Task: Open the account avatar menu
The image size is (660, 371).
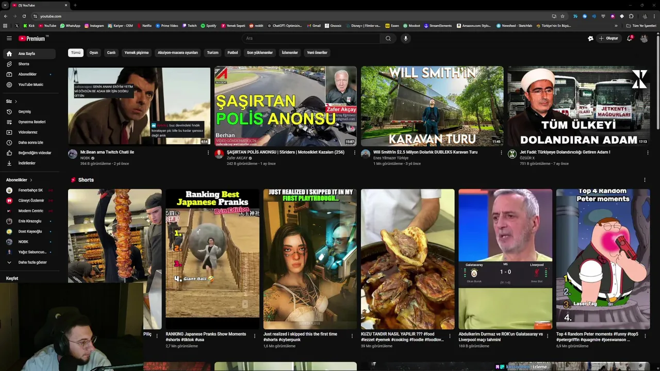Action: [x=644, y=38]
